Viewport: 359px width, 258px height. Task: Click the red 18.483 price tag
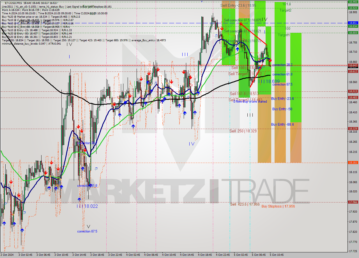pyautogui.click(x=353, y=97)
